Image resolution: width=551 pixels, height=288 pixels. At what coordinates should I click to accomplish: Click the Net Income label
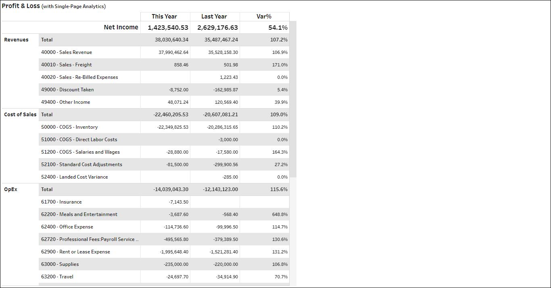121,27
